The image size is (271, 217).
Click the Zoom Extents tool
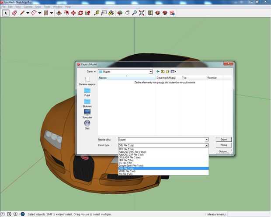tap(142, 13)
